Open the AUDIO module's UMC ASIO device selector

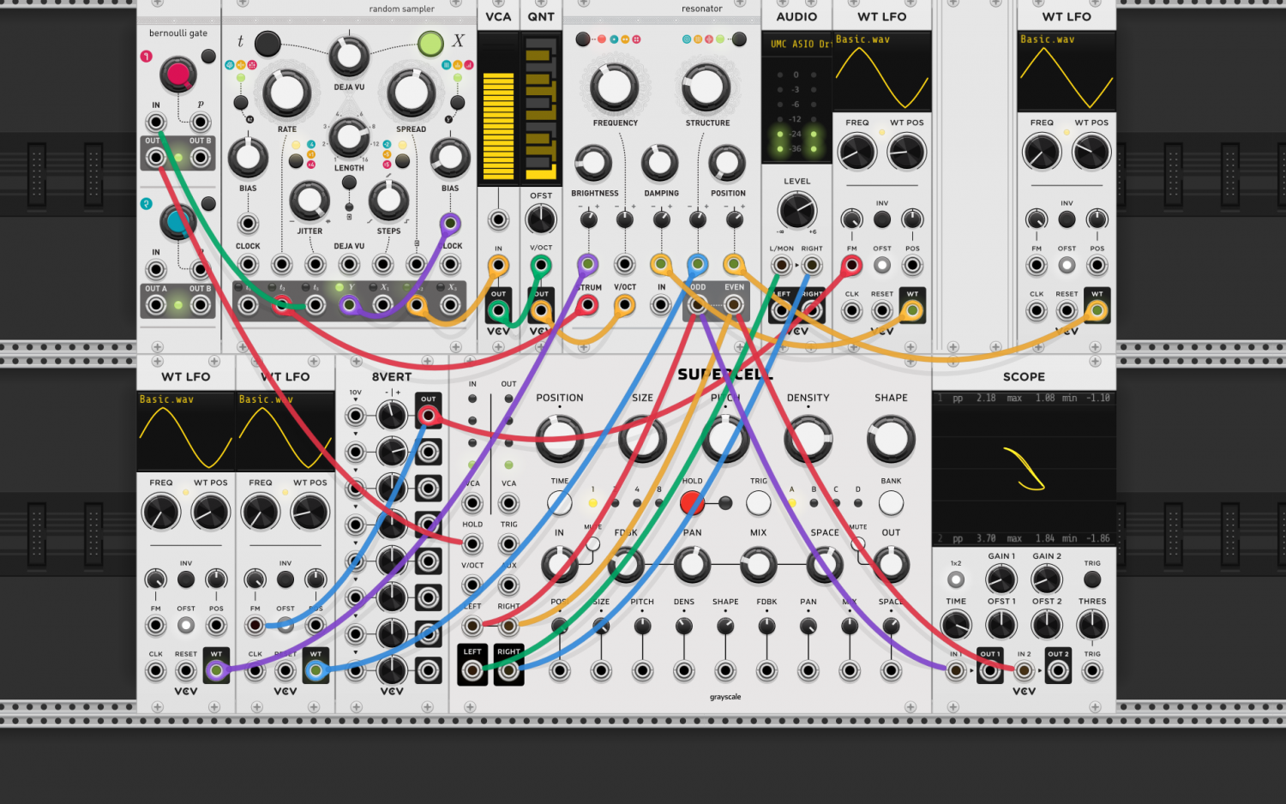[796, 44]
